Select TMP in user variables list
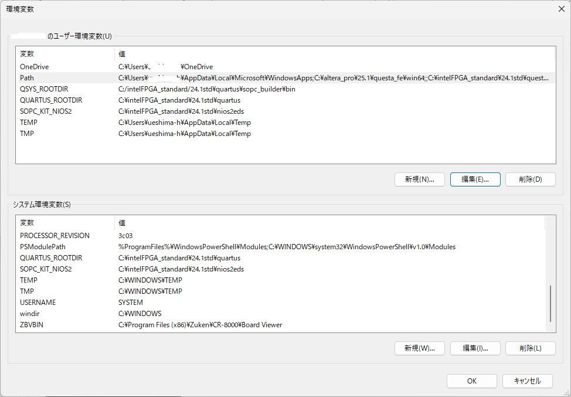The width and height of the screenshot is (571, 397). [x=285, y=133]
